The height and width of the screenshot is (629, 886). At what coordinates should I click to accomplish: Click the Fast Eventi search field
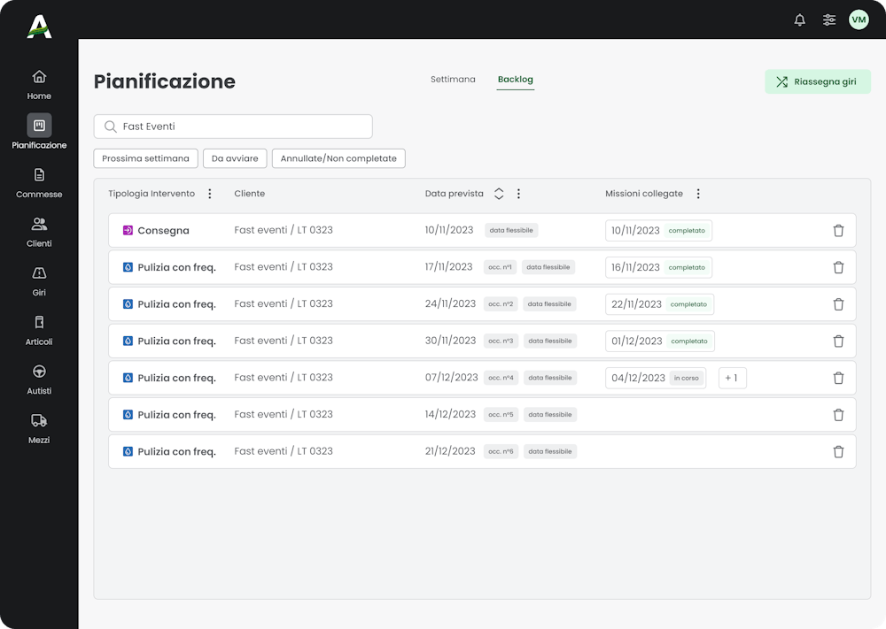click(232, 126)
